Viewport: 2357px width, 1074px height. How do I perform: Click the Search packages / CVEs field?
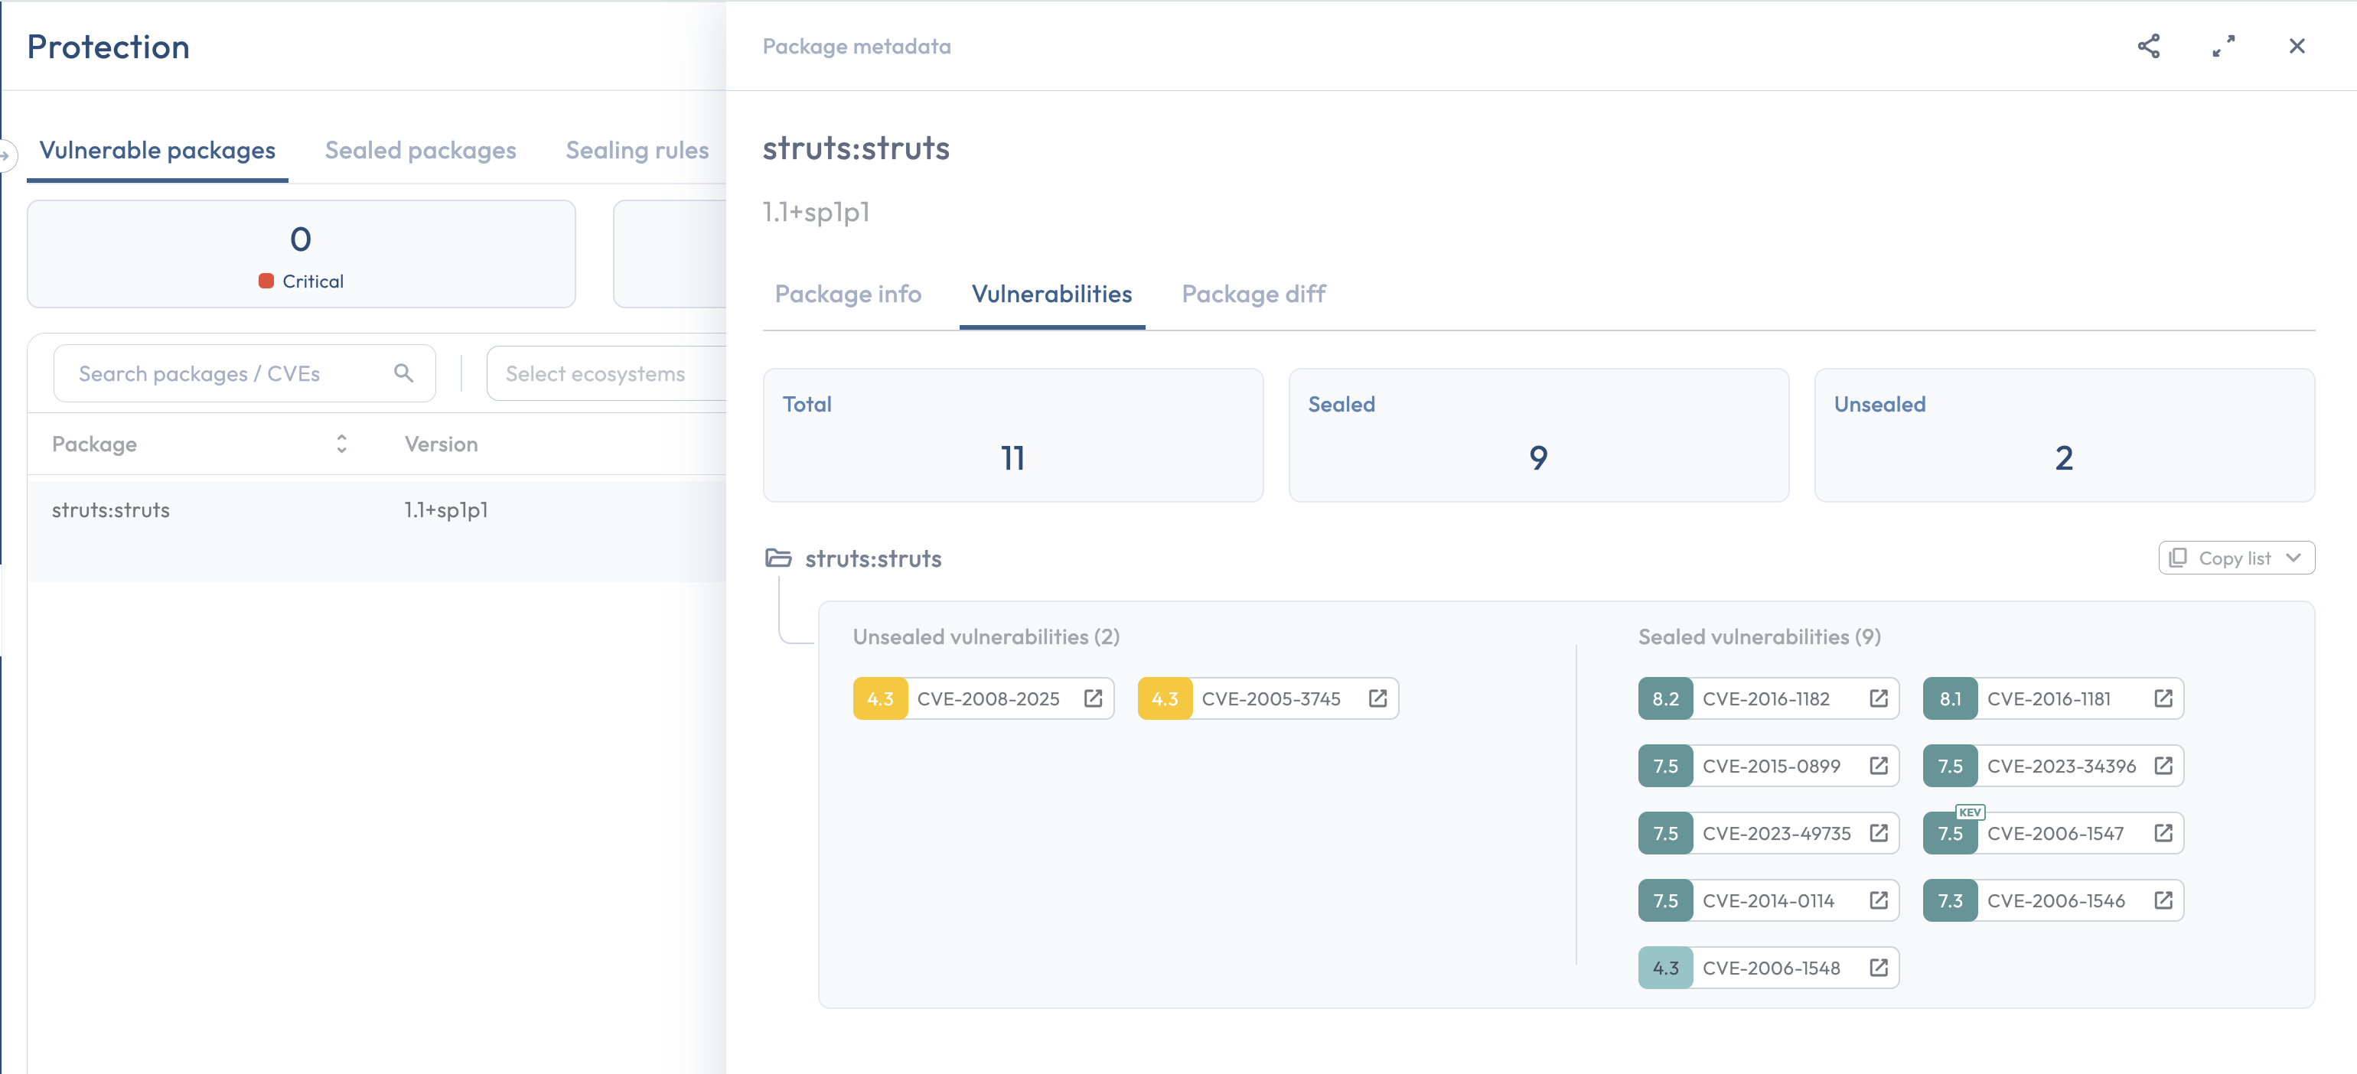[x=244, y=373]
